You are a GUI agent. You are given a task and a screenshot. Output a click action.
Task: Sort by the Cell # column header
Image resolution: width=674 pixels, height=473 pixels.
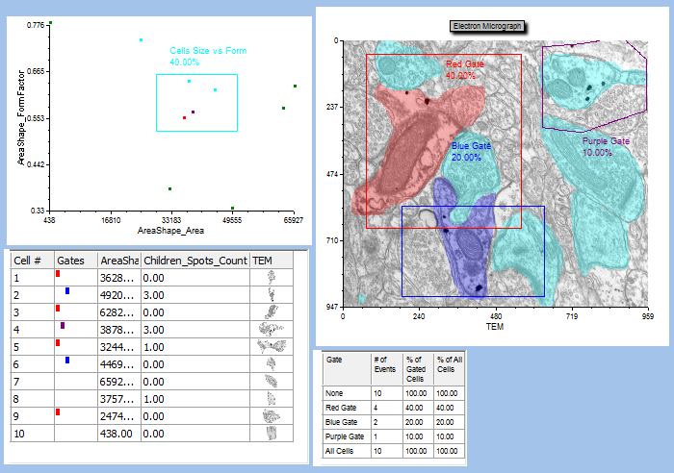coord(27,261)
